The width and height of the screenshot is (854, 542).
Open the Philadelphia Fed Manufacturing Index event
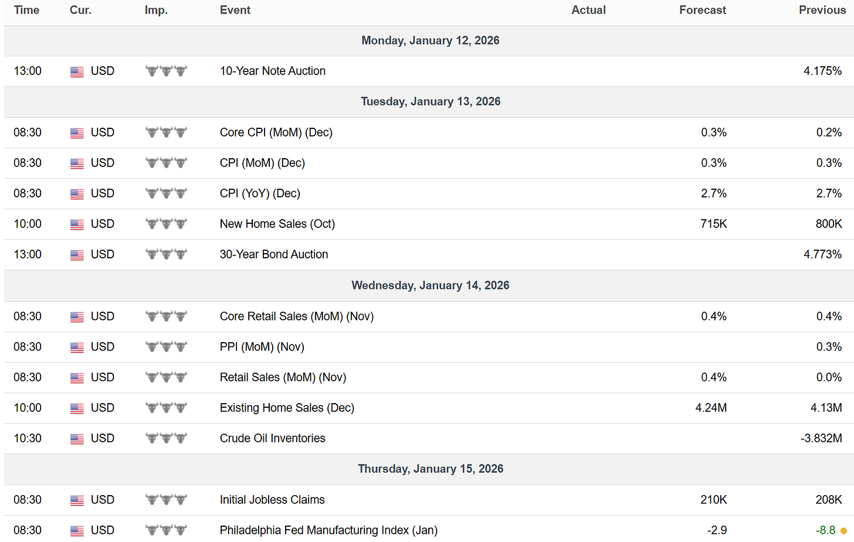[328, 530]
